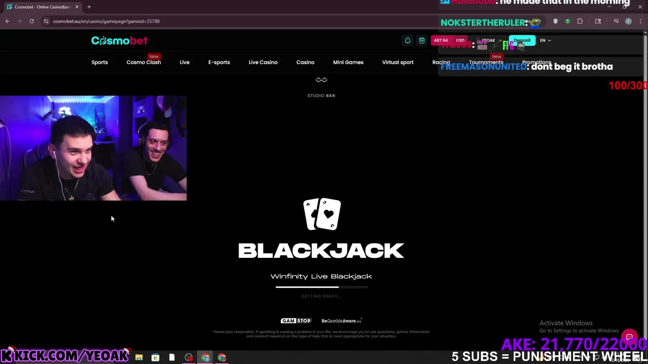Go to Virtual sport
Viewport: 648px width, 364px height.
pos(398,62)
